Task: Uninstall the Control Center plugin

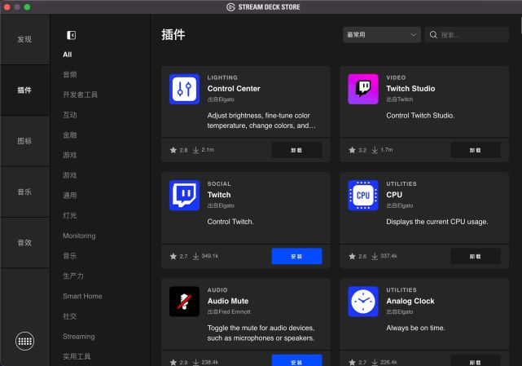Action: pos(296,150)
